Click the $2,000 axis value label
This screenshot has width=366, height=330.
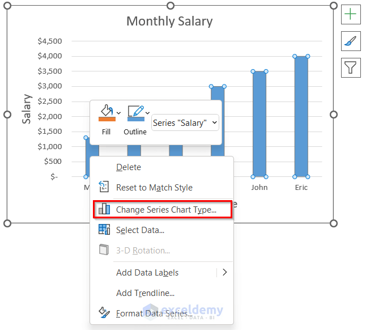(x=50, y=116)
